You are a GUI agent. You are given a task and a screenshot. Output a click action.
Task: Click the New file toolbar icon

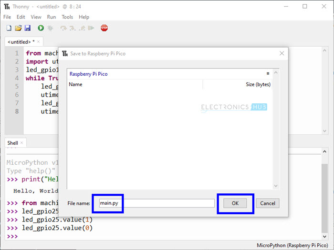pos(9,29)
